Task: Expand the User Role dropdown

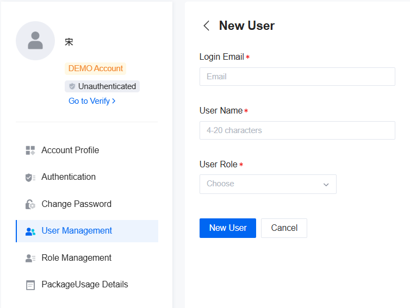Action: [268, 184]
